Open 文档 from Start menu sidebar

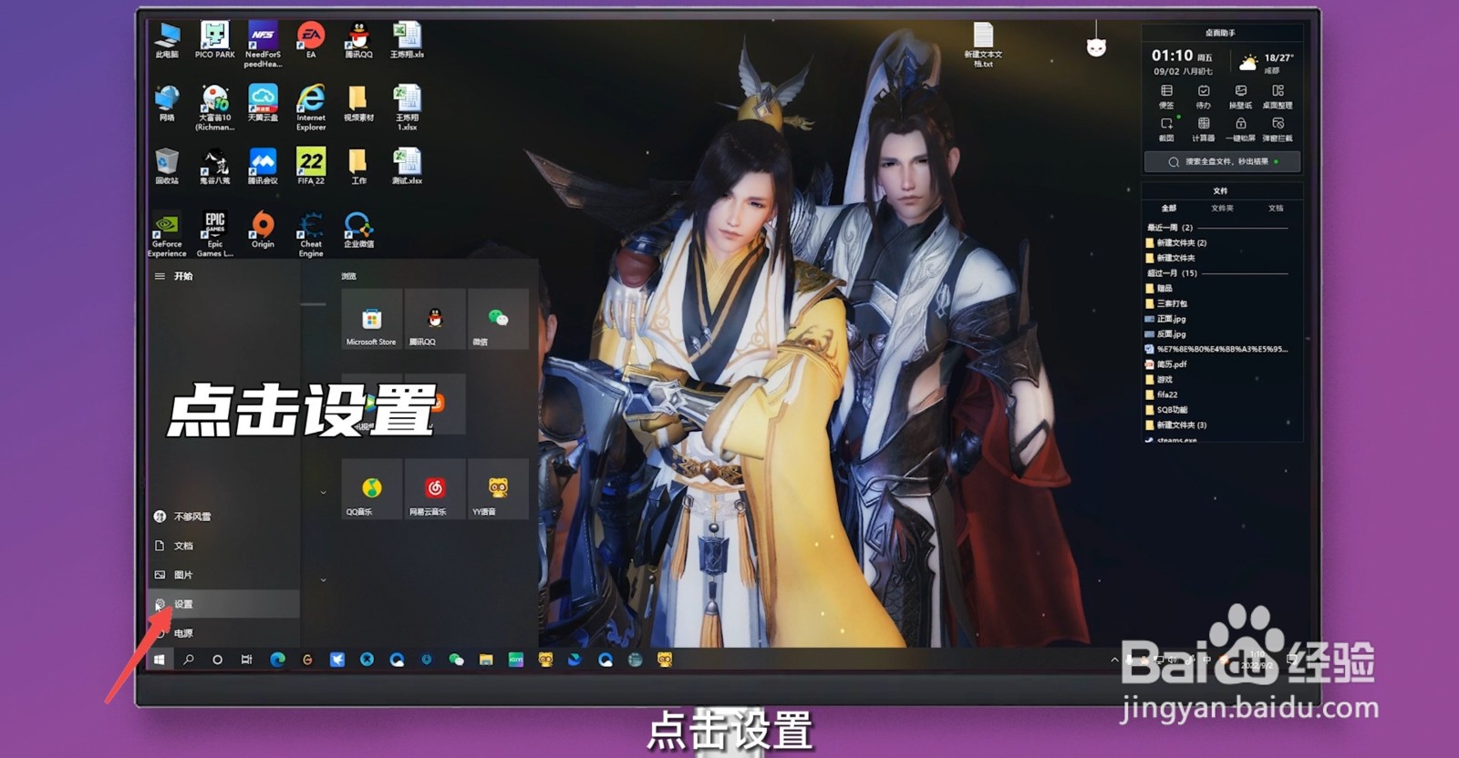(x=223, y=545)
